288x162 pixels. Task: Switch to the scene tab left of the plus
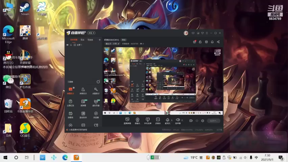pyautogui.click(x=90, y=40)
